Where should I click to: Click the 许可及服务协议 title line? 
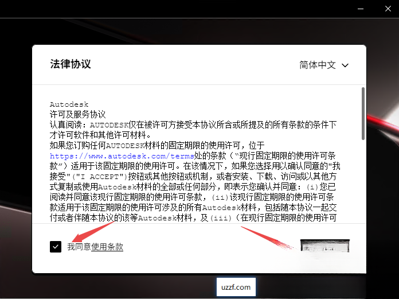click(x=77, y=114)
